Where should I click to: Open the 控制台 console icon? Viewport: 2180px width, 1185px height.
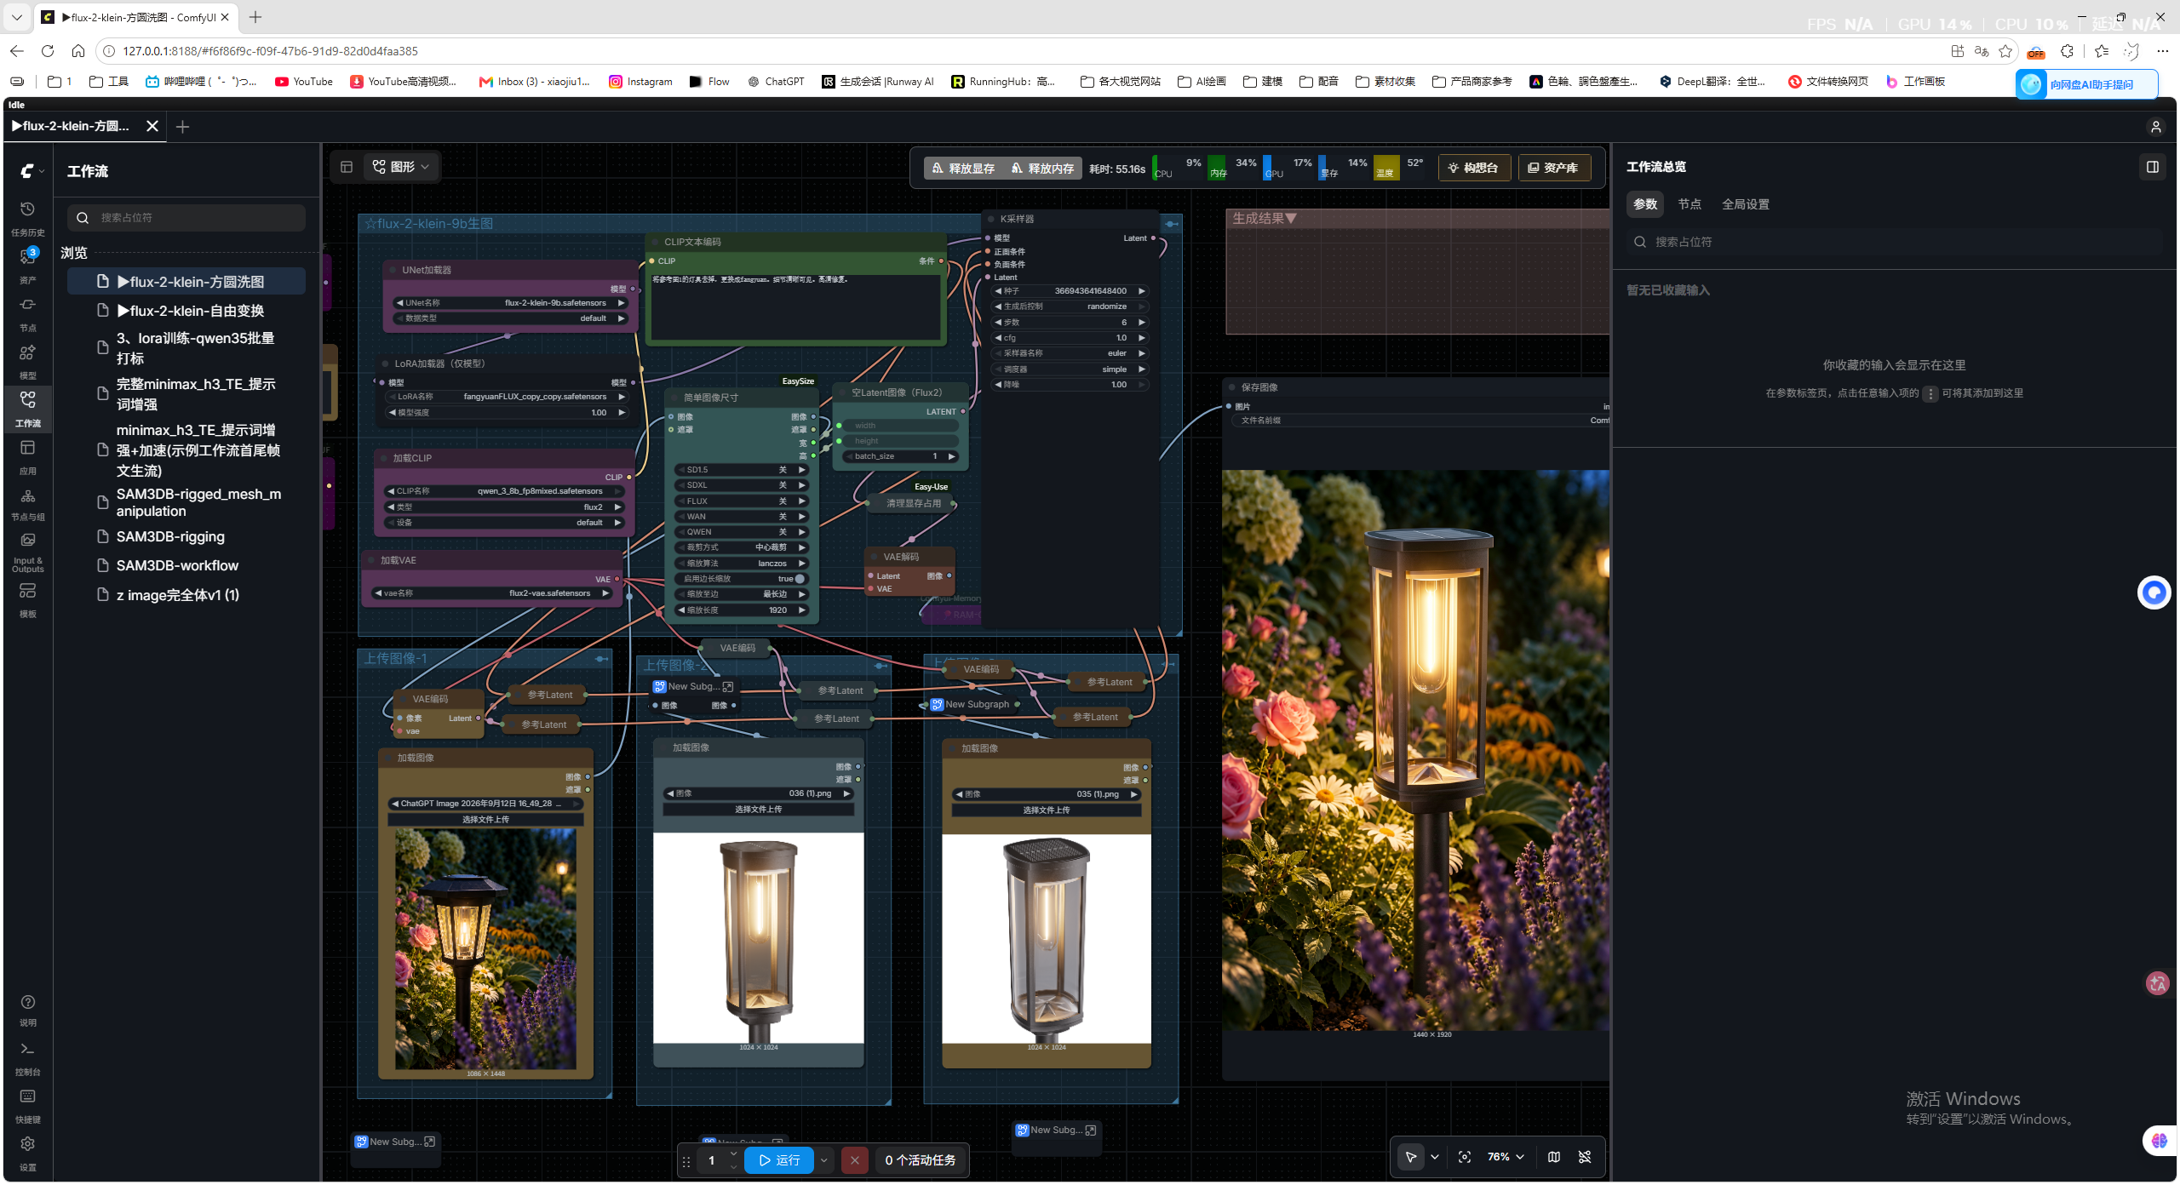point(27,1057)
